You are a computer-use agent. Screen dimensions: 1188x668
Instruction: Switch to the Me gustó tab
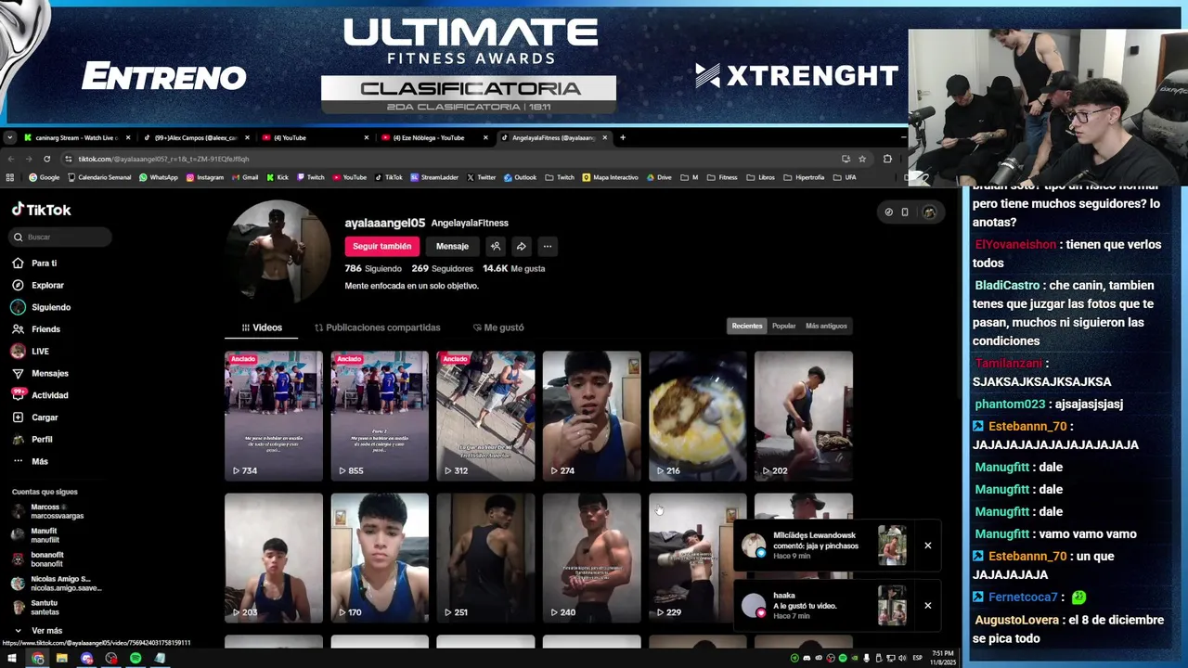(x=498, y=328)
